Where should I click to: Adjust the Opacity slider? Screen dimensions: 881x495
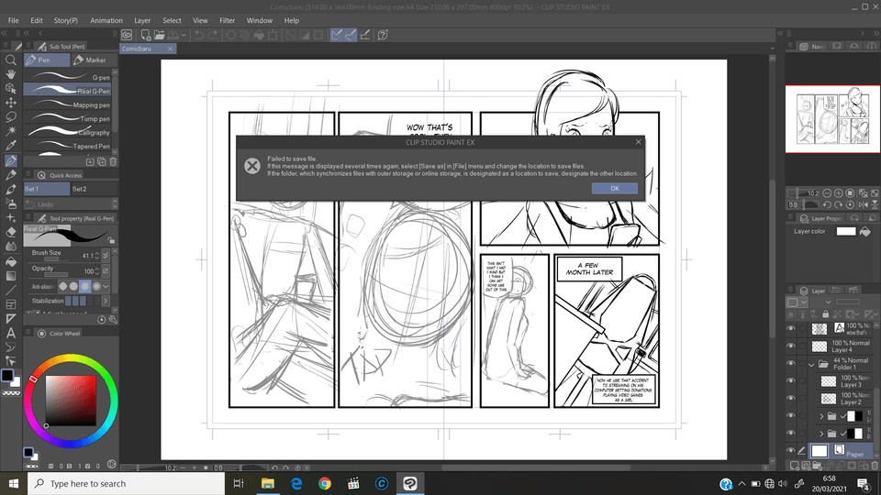(56, 274)
